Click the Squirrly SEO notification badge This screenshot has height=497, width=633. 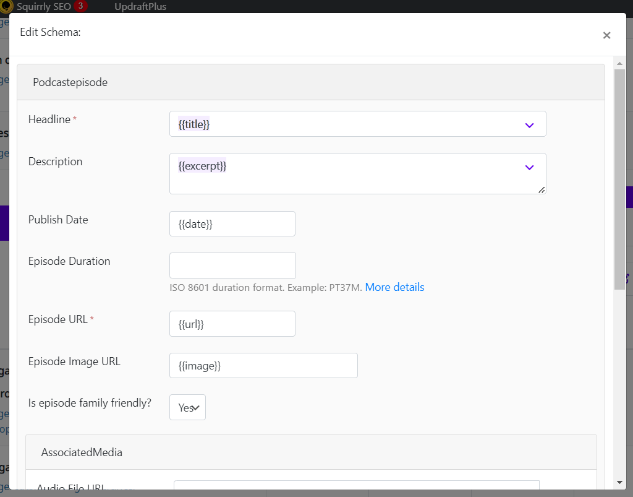click(80, 6)
